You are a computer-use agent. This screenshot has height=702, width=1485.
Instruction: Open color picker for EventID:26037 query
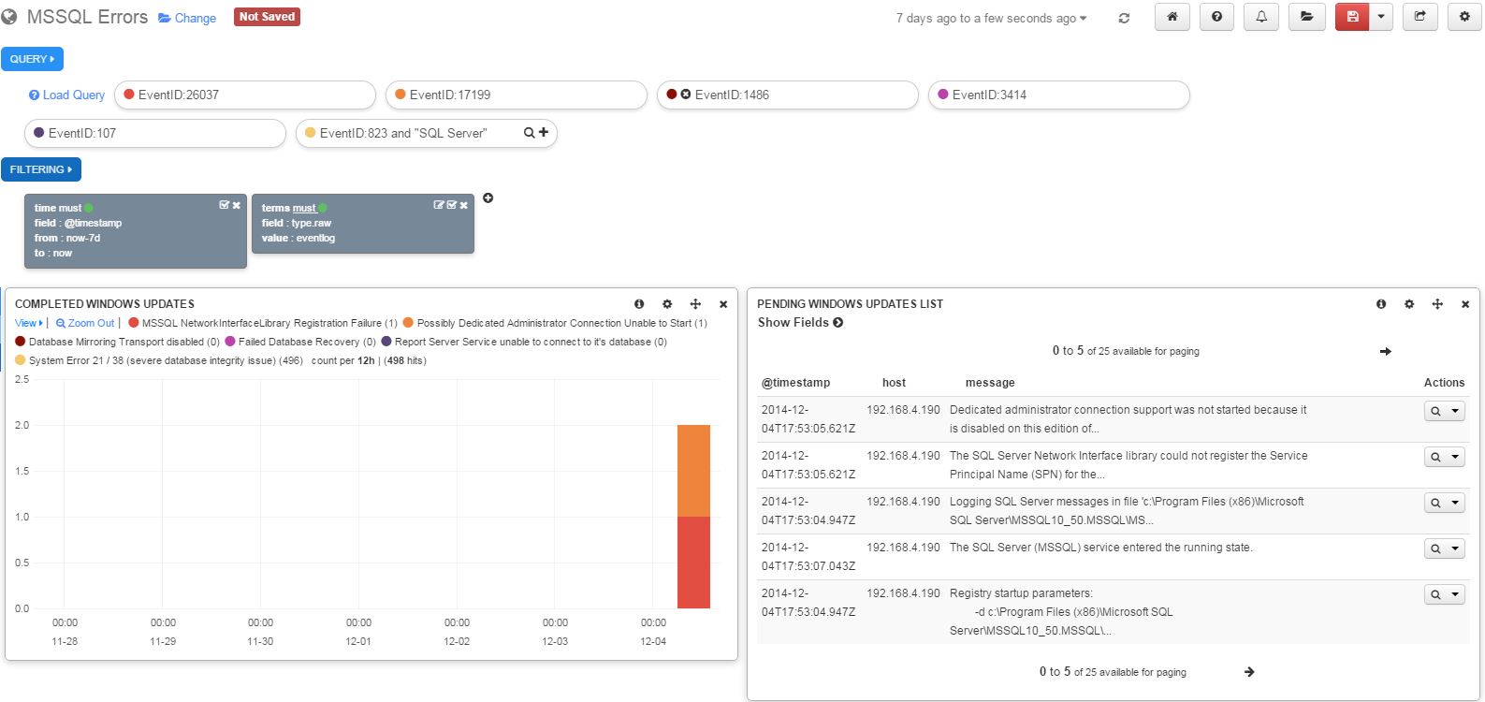click(x=130, y=95)
